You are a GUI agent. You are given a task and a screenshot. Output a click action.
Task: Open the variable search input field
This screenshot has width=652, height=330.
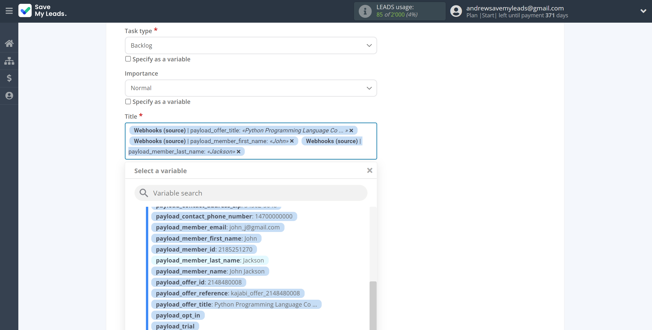pos(251,193)
